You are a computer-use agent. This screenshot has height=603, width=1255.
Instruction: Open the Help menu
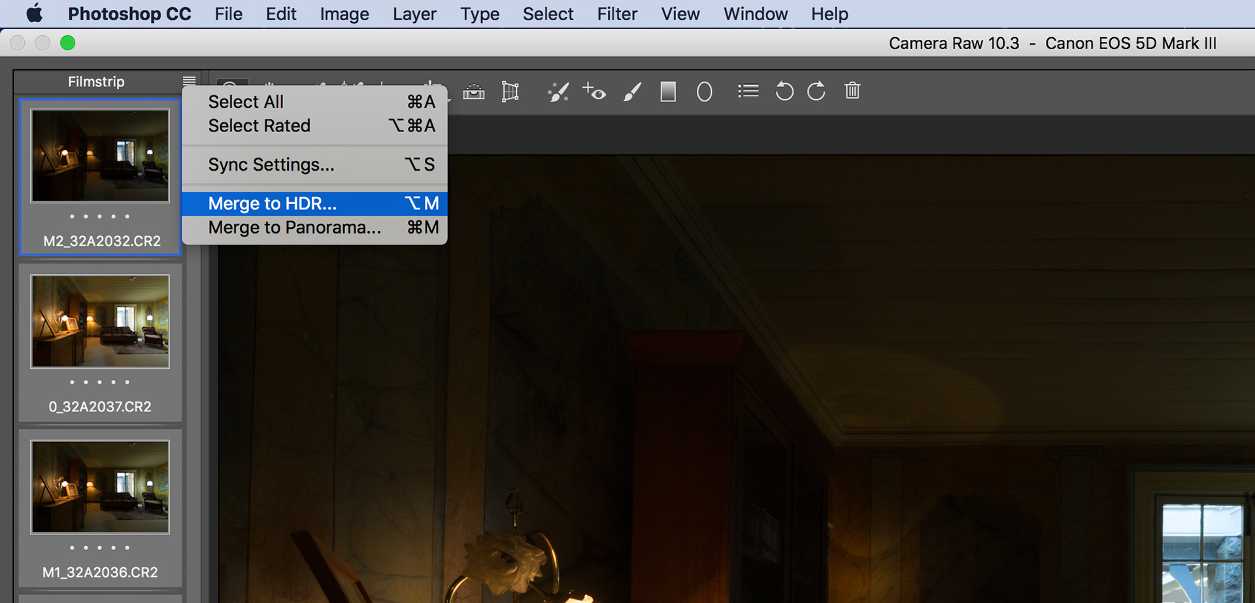(x=829, y=14)
